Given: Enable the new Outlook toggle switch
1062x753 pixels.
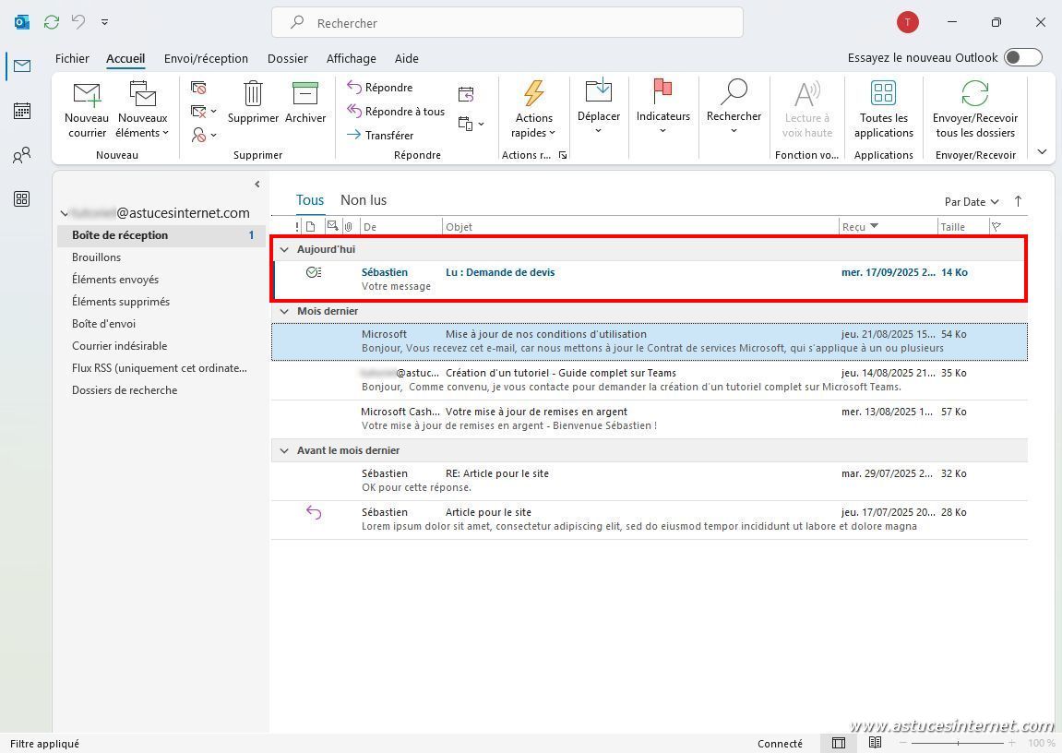Looking at the screenshot, I should pos(1022,57).
